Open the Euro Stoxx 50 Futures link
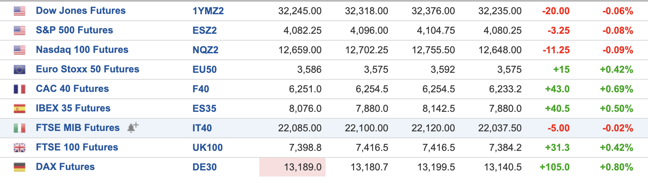Image resolution: width=648 pixels, height=183 pixels. coord(88,69)
